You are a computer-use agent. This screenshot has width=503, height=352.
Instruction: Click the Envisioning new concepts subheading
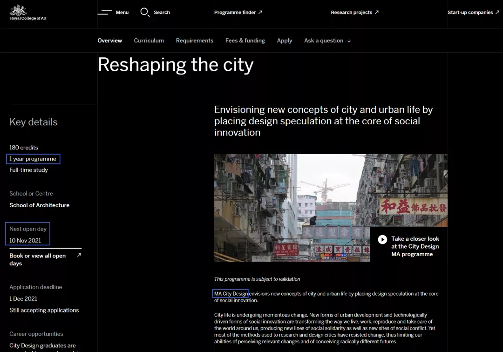click(323, 121)
